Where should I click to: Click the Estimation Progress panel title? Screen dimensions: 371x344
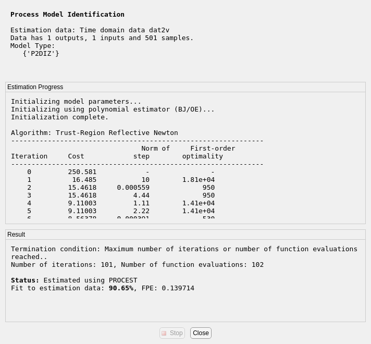pos(35,87)
